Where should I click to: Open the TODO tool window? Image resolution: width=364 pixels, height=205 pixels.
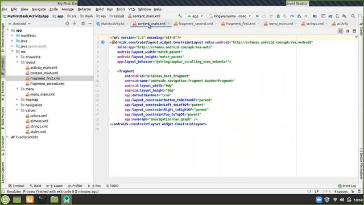point(112,186)
